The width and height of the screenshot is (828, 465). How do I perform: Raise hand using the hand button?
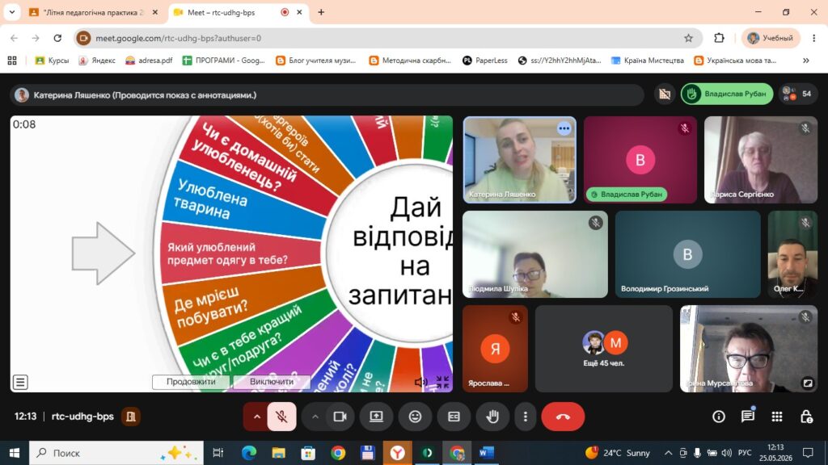pos(492,417)
